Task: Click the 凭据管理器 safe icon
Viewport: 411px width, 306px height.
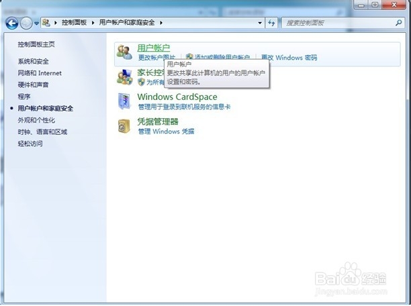Action: tap(124, 126)
